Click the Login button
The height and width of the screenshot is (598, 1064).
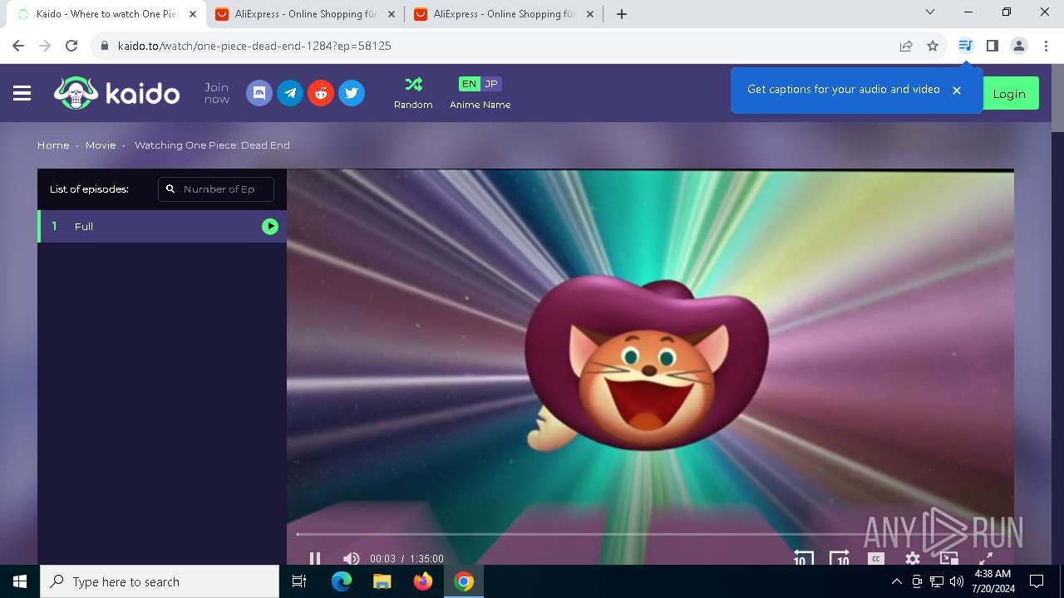click(x=1009, y=94)
